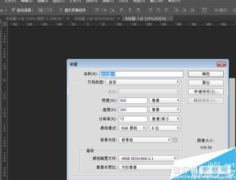
Task: Click the align top edges icon
Action: point(96,10)
